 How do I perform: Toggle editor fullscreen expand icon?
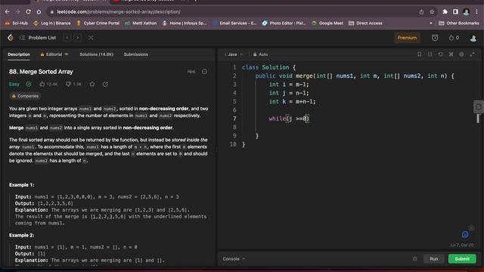click(472, 54)
